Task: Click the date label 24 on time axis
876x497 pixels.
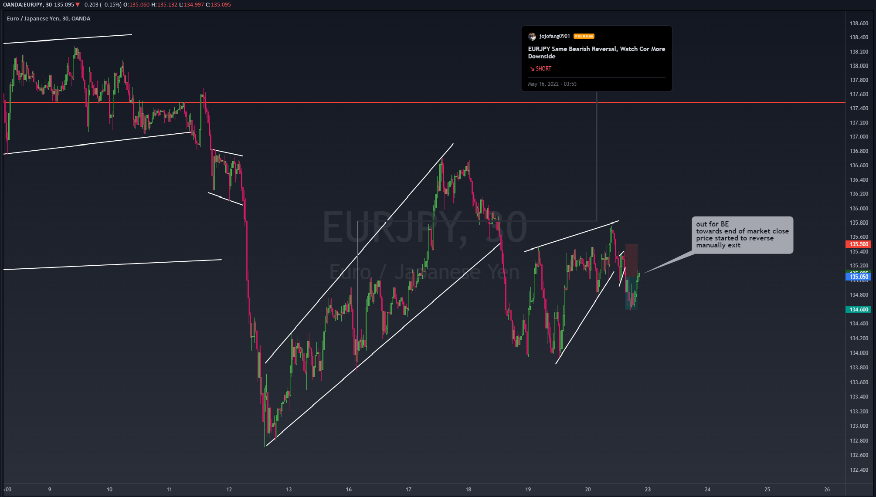Action: pyautogui.click(x=707, y=489)
